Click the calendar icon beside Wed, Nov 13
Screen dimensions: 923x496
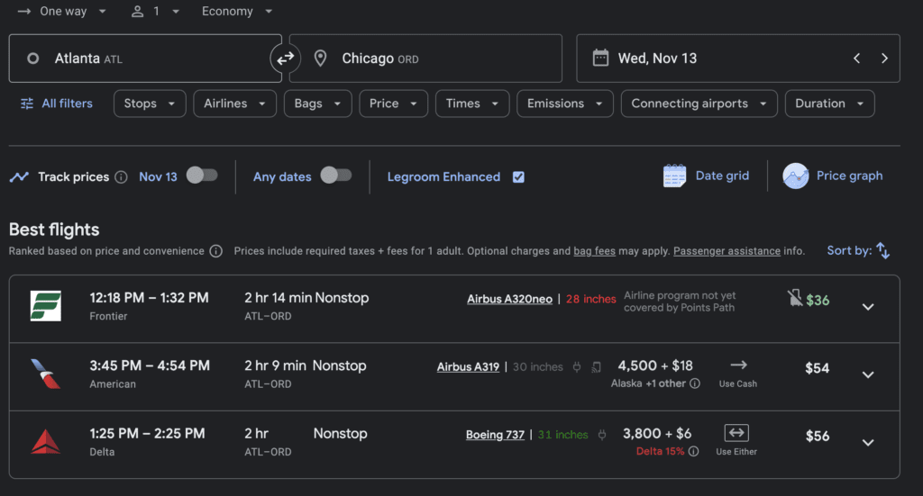[600, 59]
